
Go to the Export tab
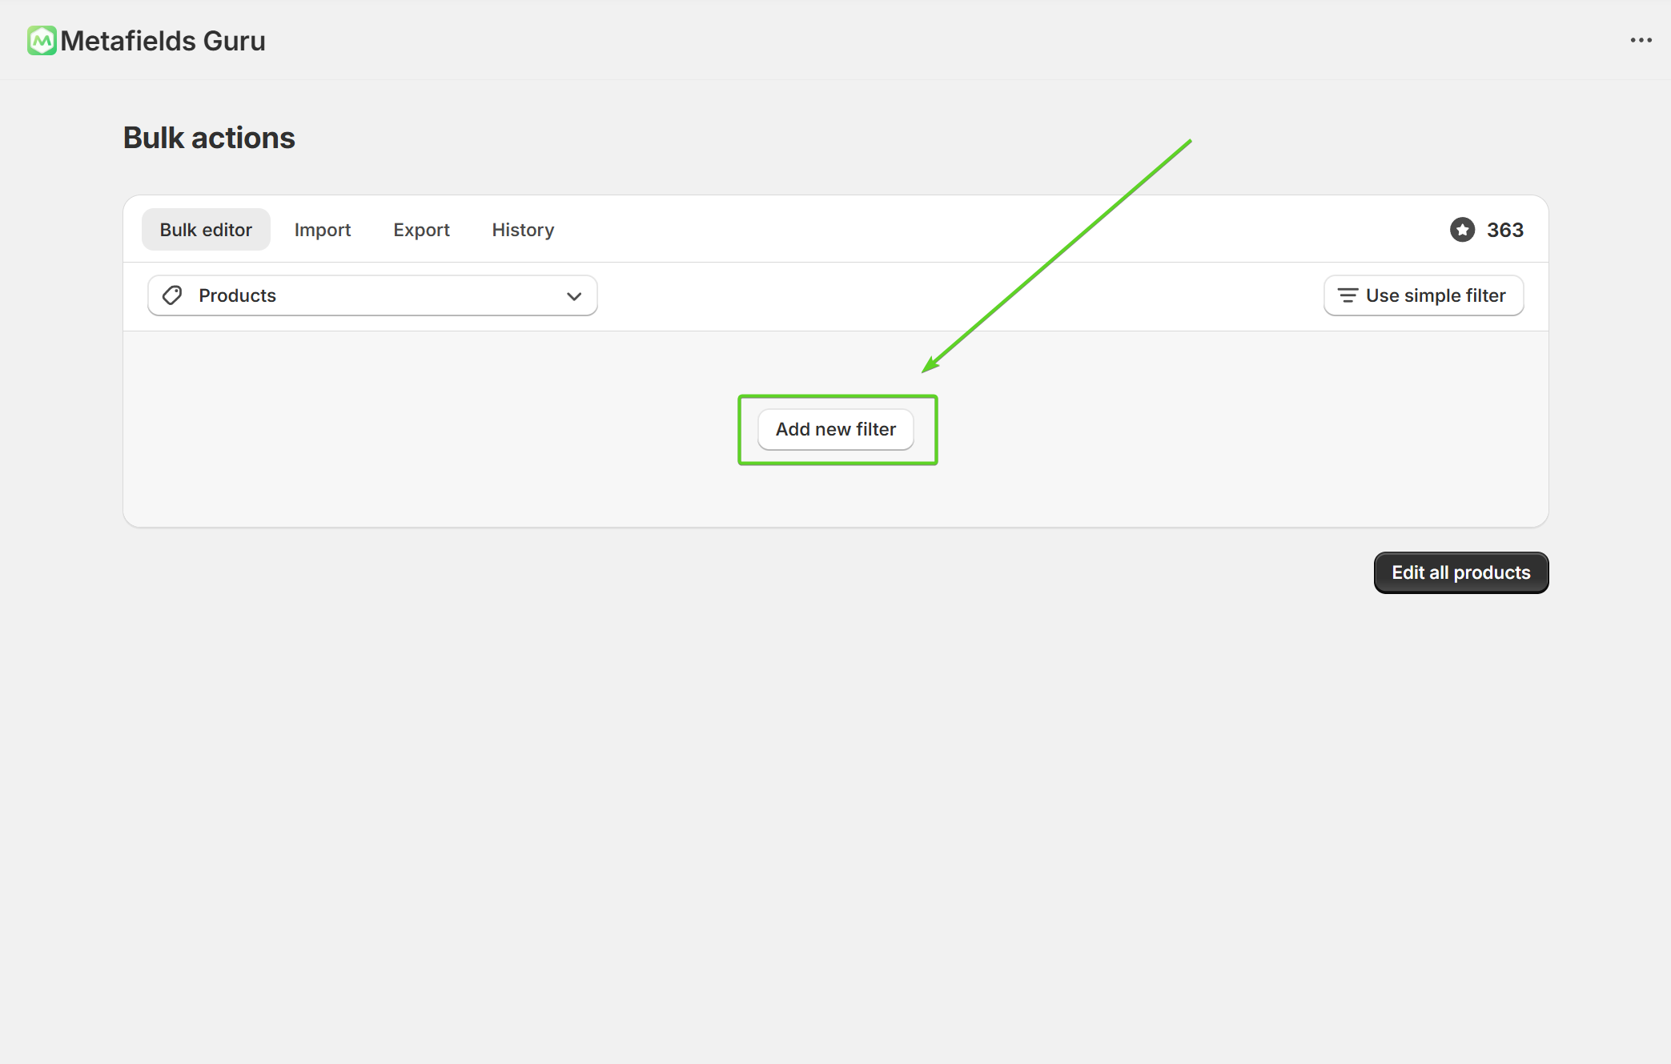pos(421,230)
